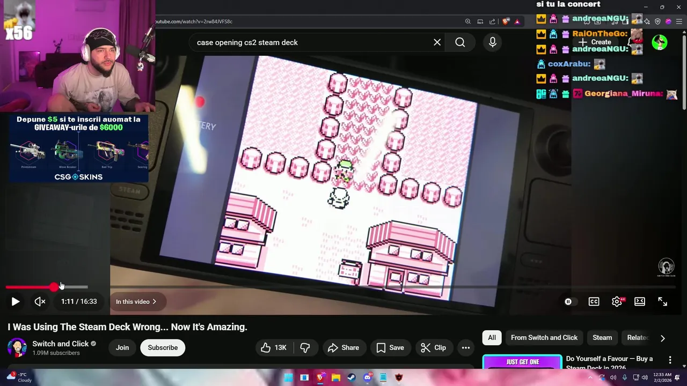Click the red scrubber handle on the progress bar
Image resolution: width=687 pixels, height=386 pixels.
(x=54, y=287)
